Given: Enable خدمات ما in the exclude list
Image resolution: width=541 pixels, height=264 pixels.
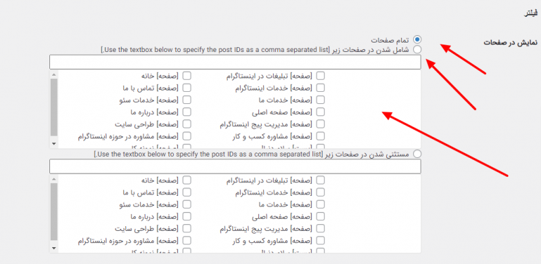Looking at the screenshot, I should [x=320, y=204].
